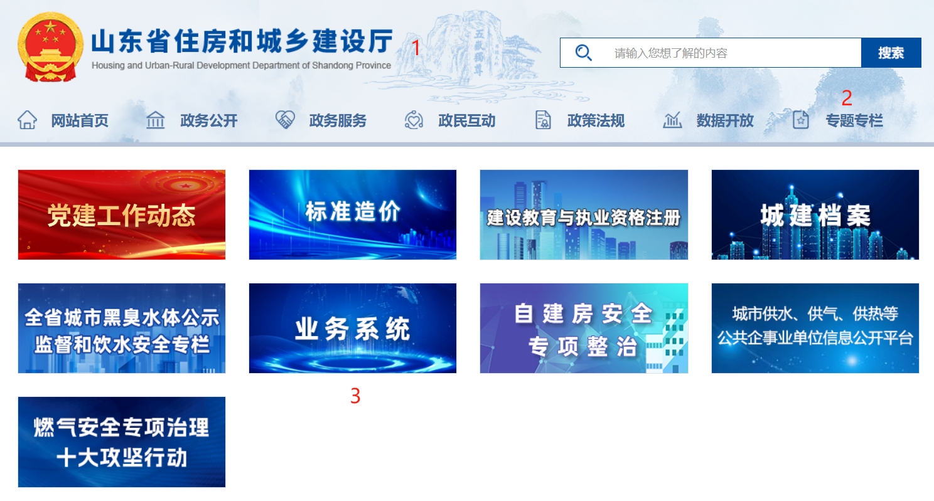934x501 pixels.
Task: Click the 燃气安全专项治理十大攻坚行动 banner
Action: [x=122, y=441]
